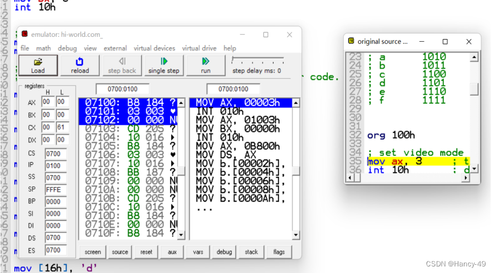Click the AX high byte register field
The image size is (494, 273).
click(48, 102)
